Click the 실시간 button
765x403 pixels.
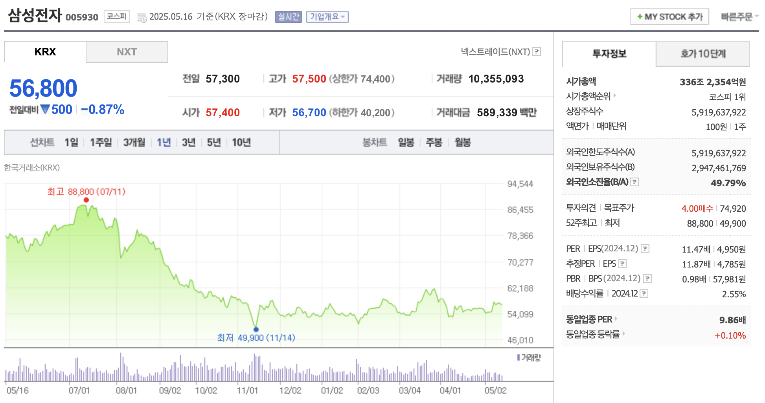289,17
